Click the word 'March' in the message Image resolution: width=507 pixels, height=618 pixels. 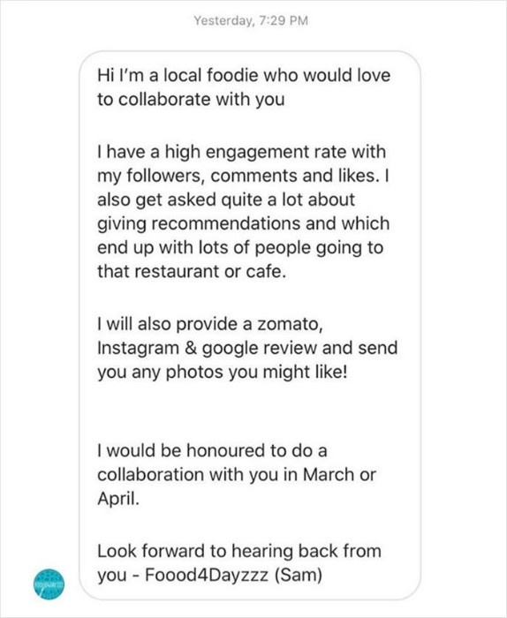coord(329,474)
